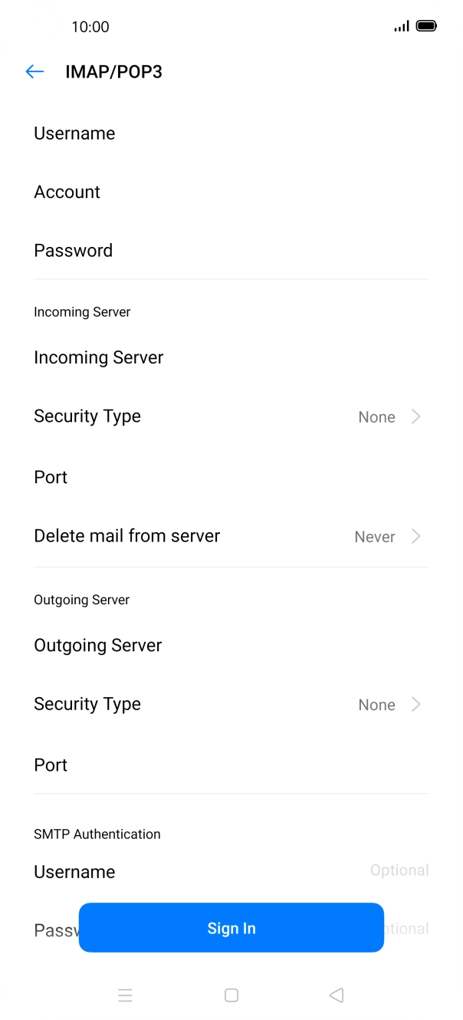Image resolution: width=463 pixels, height=1020 pixels.
Task: Click the back arrow to exit IMAP/POP3 setup
Action: [x=34, y=71]
